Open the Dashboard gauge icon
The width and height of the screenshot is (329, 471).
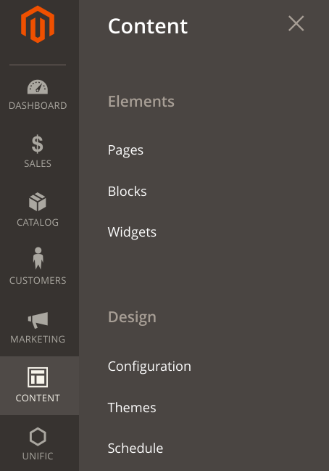(x=38, y=87)
